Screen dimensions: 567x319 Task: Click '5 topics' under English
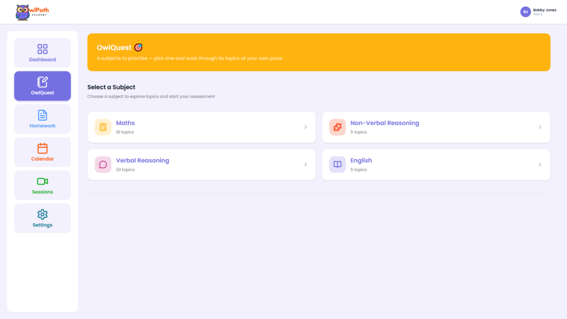point(358,169)
